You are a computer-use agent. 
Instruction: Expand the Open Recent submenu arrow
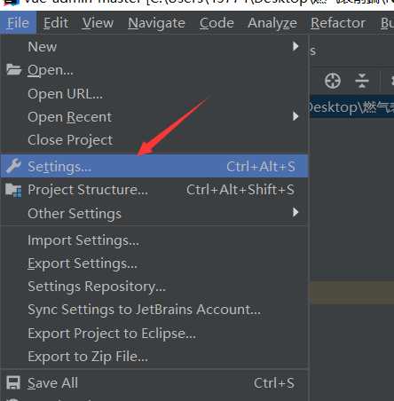(x=295, y=116)
